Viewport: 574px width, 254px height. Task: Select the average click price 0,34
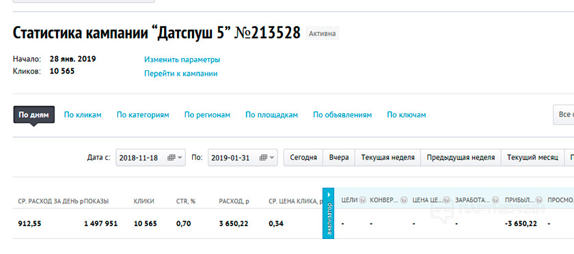tap(276, 224)
